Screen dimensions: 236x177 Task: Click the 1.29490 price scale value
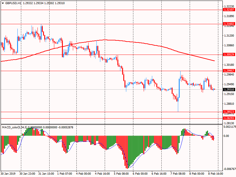229,84
